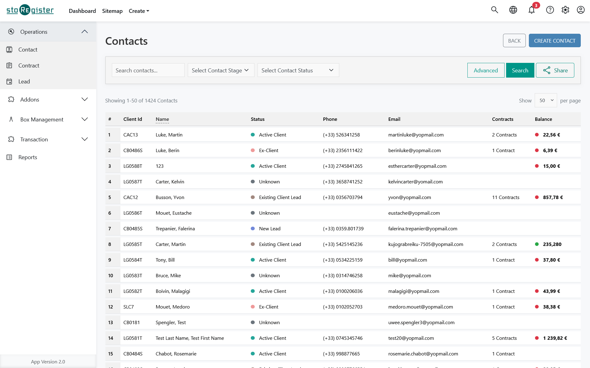This screenshot has height=368, width=590.
Task: Click the green status dot for Luke, Martin
Action: [x=253, y=135]
